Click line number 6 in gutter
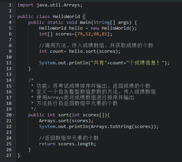The height and width of the screenshot is (162, 182). click(x=10, y=34)
